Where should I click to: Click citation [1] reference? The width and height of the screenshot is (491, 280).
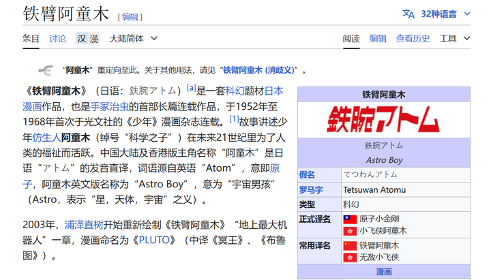pos(234,119)
